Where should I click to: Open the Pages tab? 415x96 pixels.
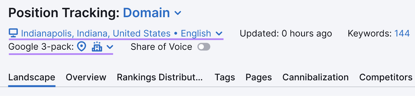point(259,77)
